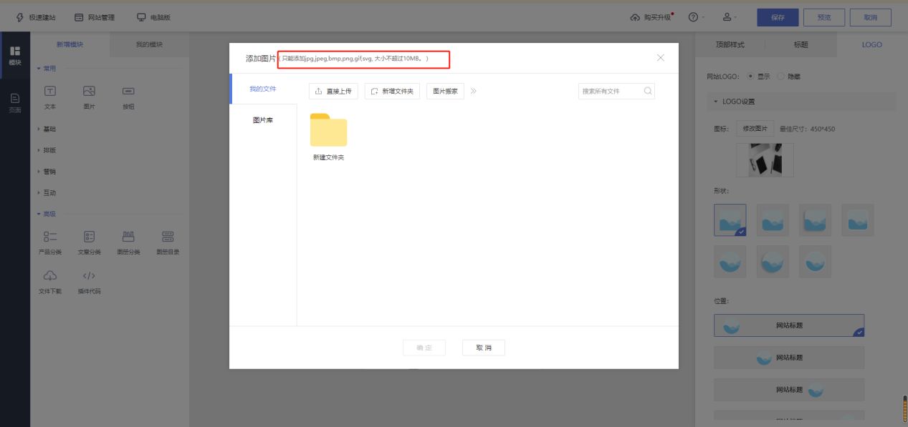Select the 模块 sidebar icon
The image size is (908, 427).
coord(15,56)
